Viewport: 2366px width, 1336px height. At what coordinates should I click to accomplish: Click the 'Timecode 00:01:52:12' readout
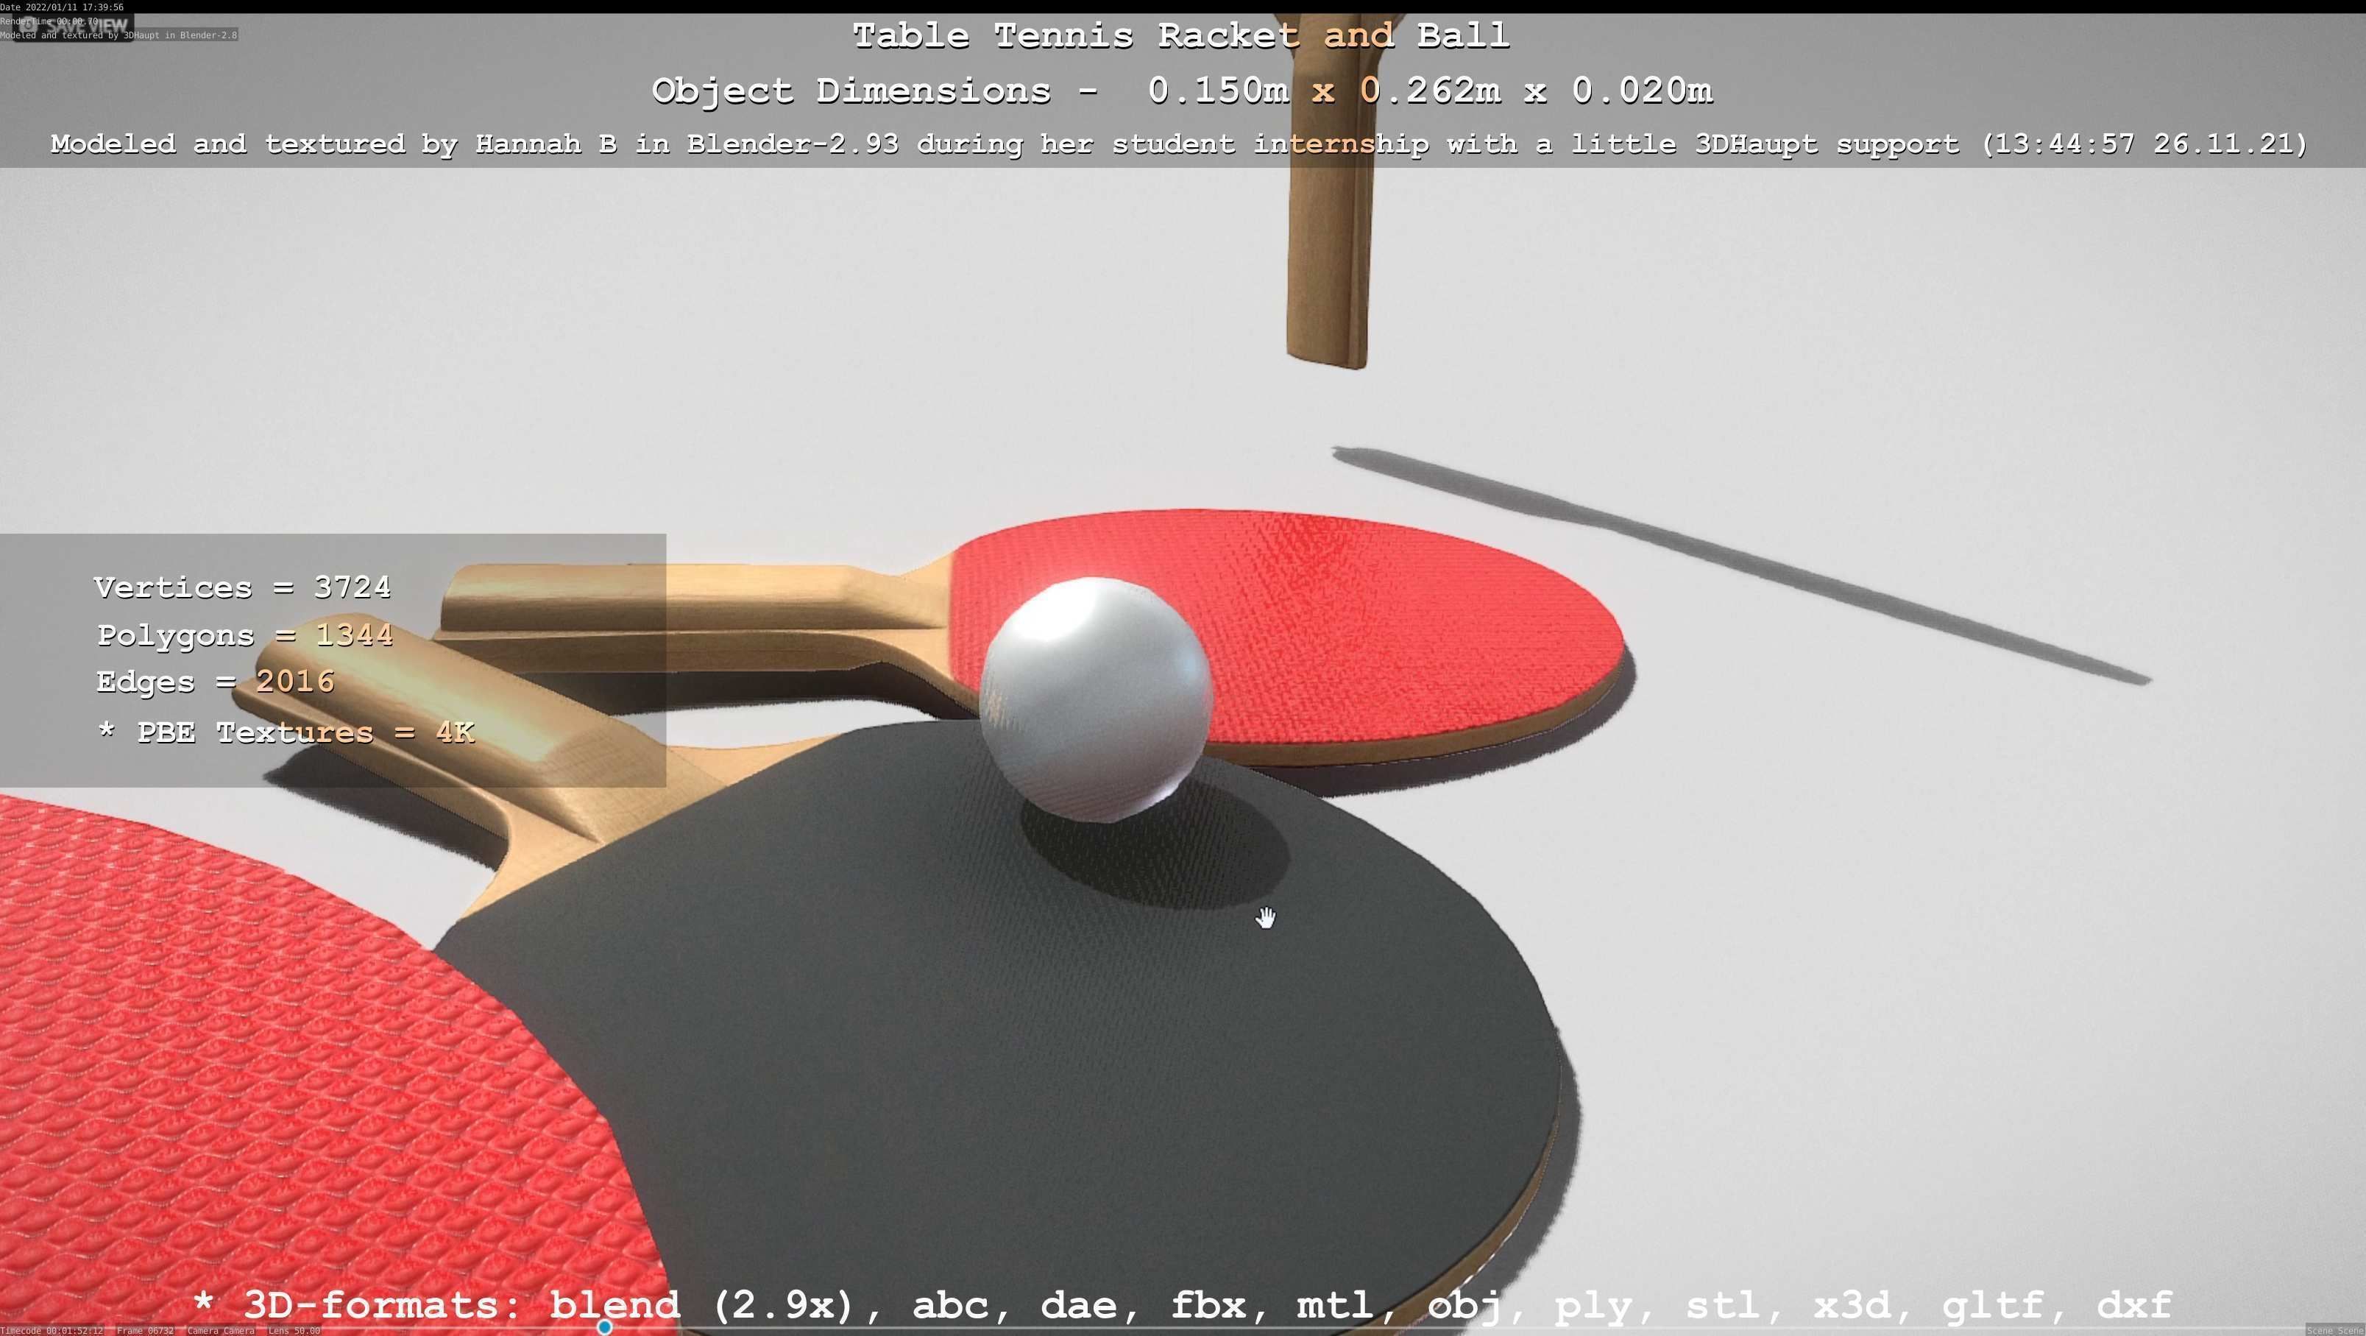click(52, 1331)
